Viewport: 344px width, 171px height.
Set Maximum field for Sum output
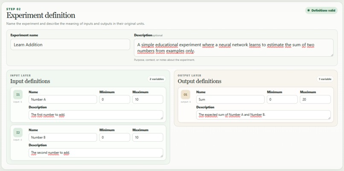315,100
